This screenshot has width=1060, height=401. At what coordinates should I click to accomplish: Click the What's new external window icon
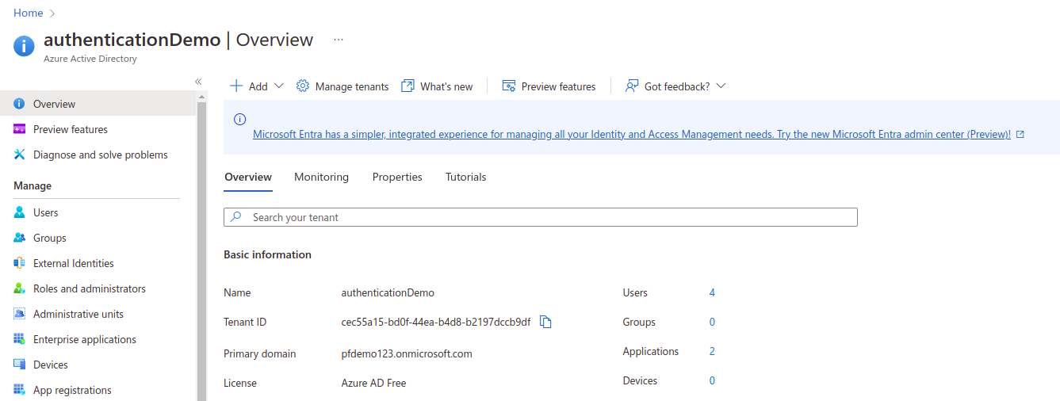pos(408,86)
